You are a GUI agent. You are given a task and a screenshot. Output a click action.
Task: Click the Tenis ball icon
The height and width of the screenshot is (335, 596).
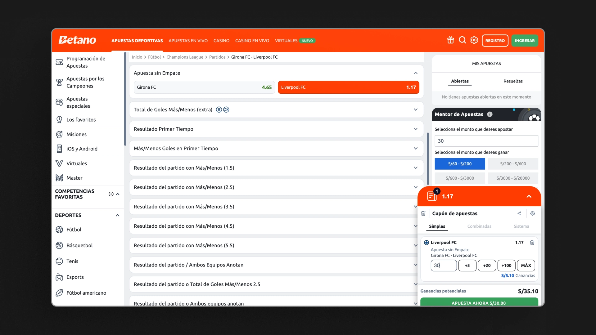59,261
